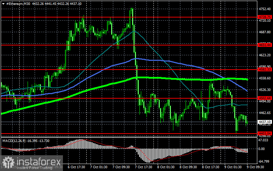Click the red 4728.75 level label
The image size is (273, 171).
coord(265,17)
